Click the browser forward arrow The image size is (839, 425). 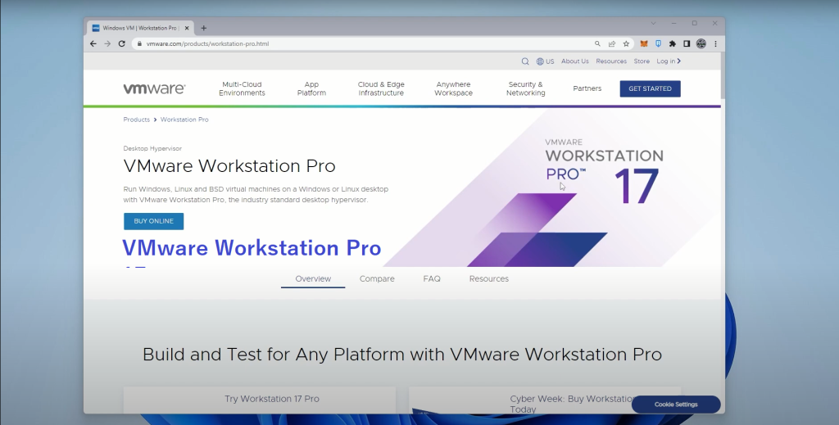pos(107,44)
